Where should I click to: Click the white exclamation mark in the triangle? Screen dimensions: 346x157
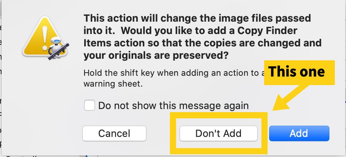(x=45, y=38)
